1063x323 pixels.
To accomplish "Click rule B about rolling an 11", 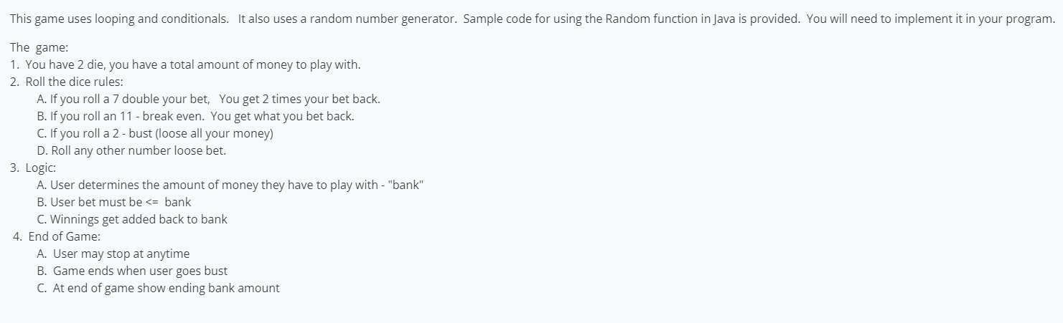I will 195,116.
